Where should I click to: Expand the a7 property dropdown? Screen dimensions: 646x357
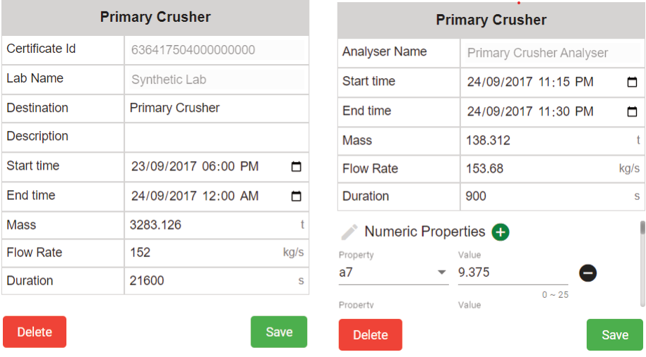click(442, 273)
